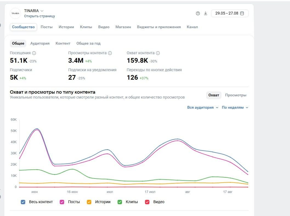Click the 17 авг axis label
290x216 pixels.
(228, 192)
